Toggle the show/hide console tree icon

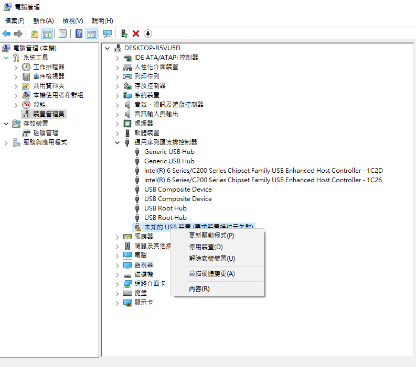47,34
